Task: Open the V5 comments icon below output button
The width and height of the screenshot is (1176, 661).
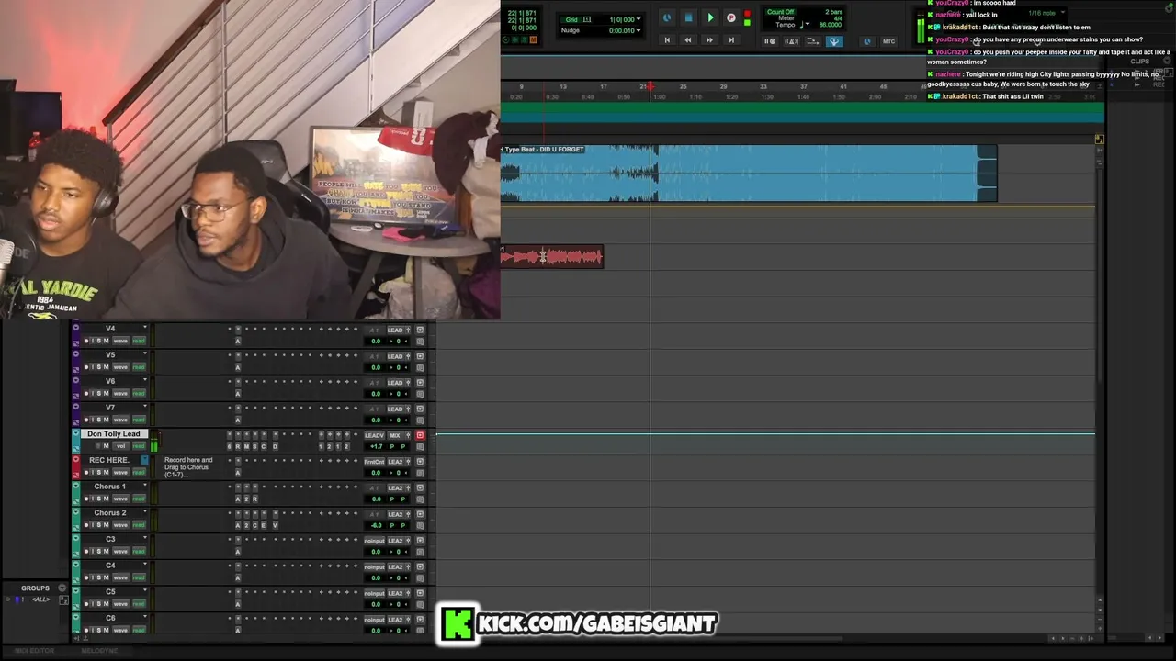Action: (420, 367)
